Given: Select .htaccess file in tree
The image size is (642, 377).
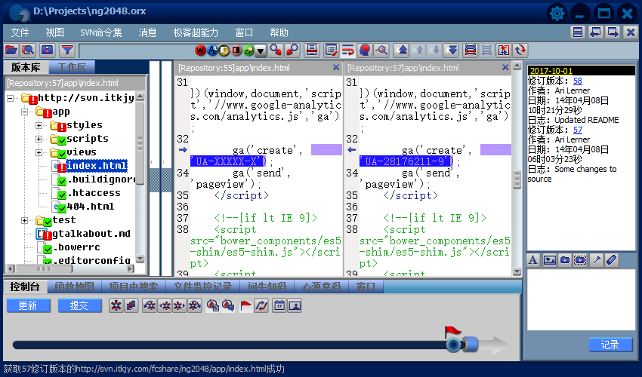Looking at the screenshot, I should click(x=94, y=193).
